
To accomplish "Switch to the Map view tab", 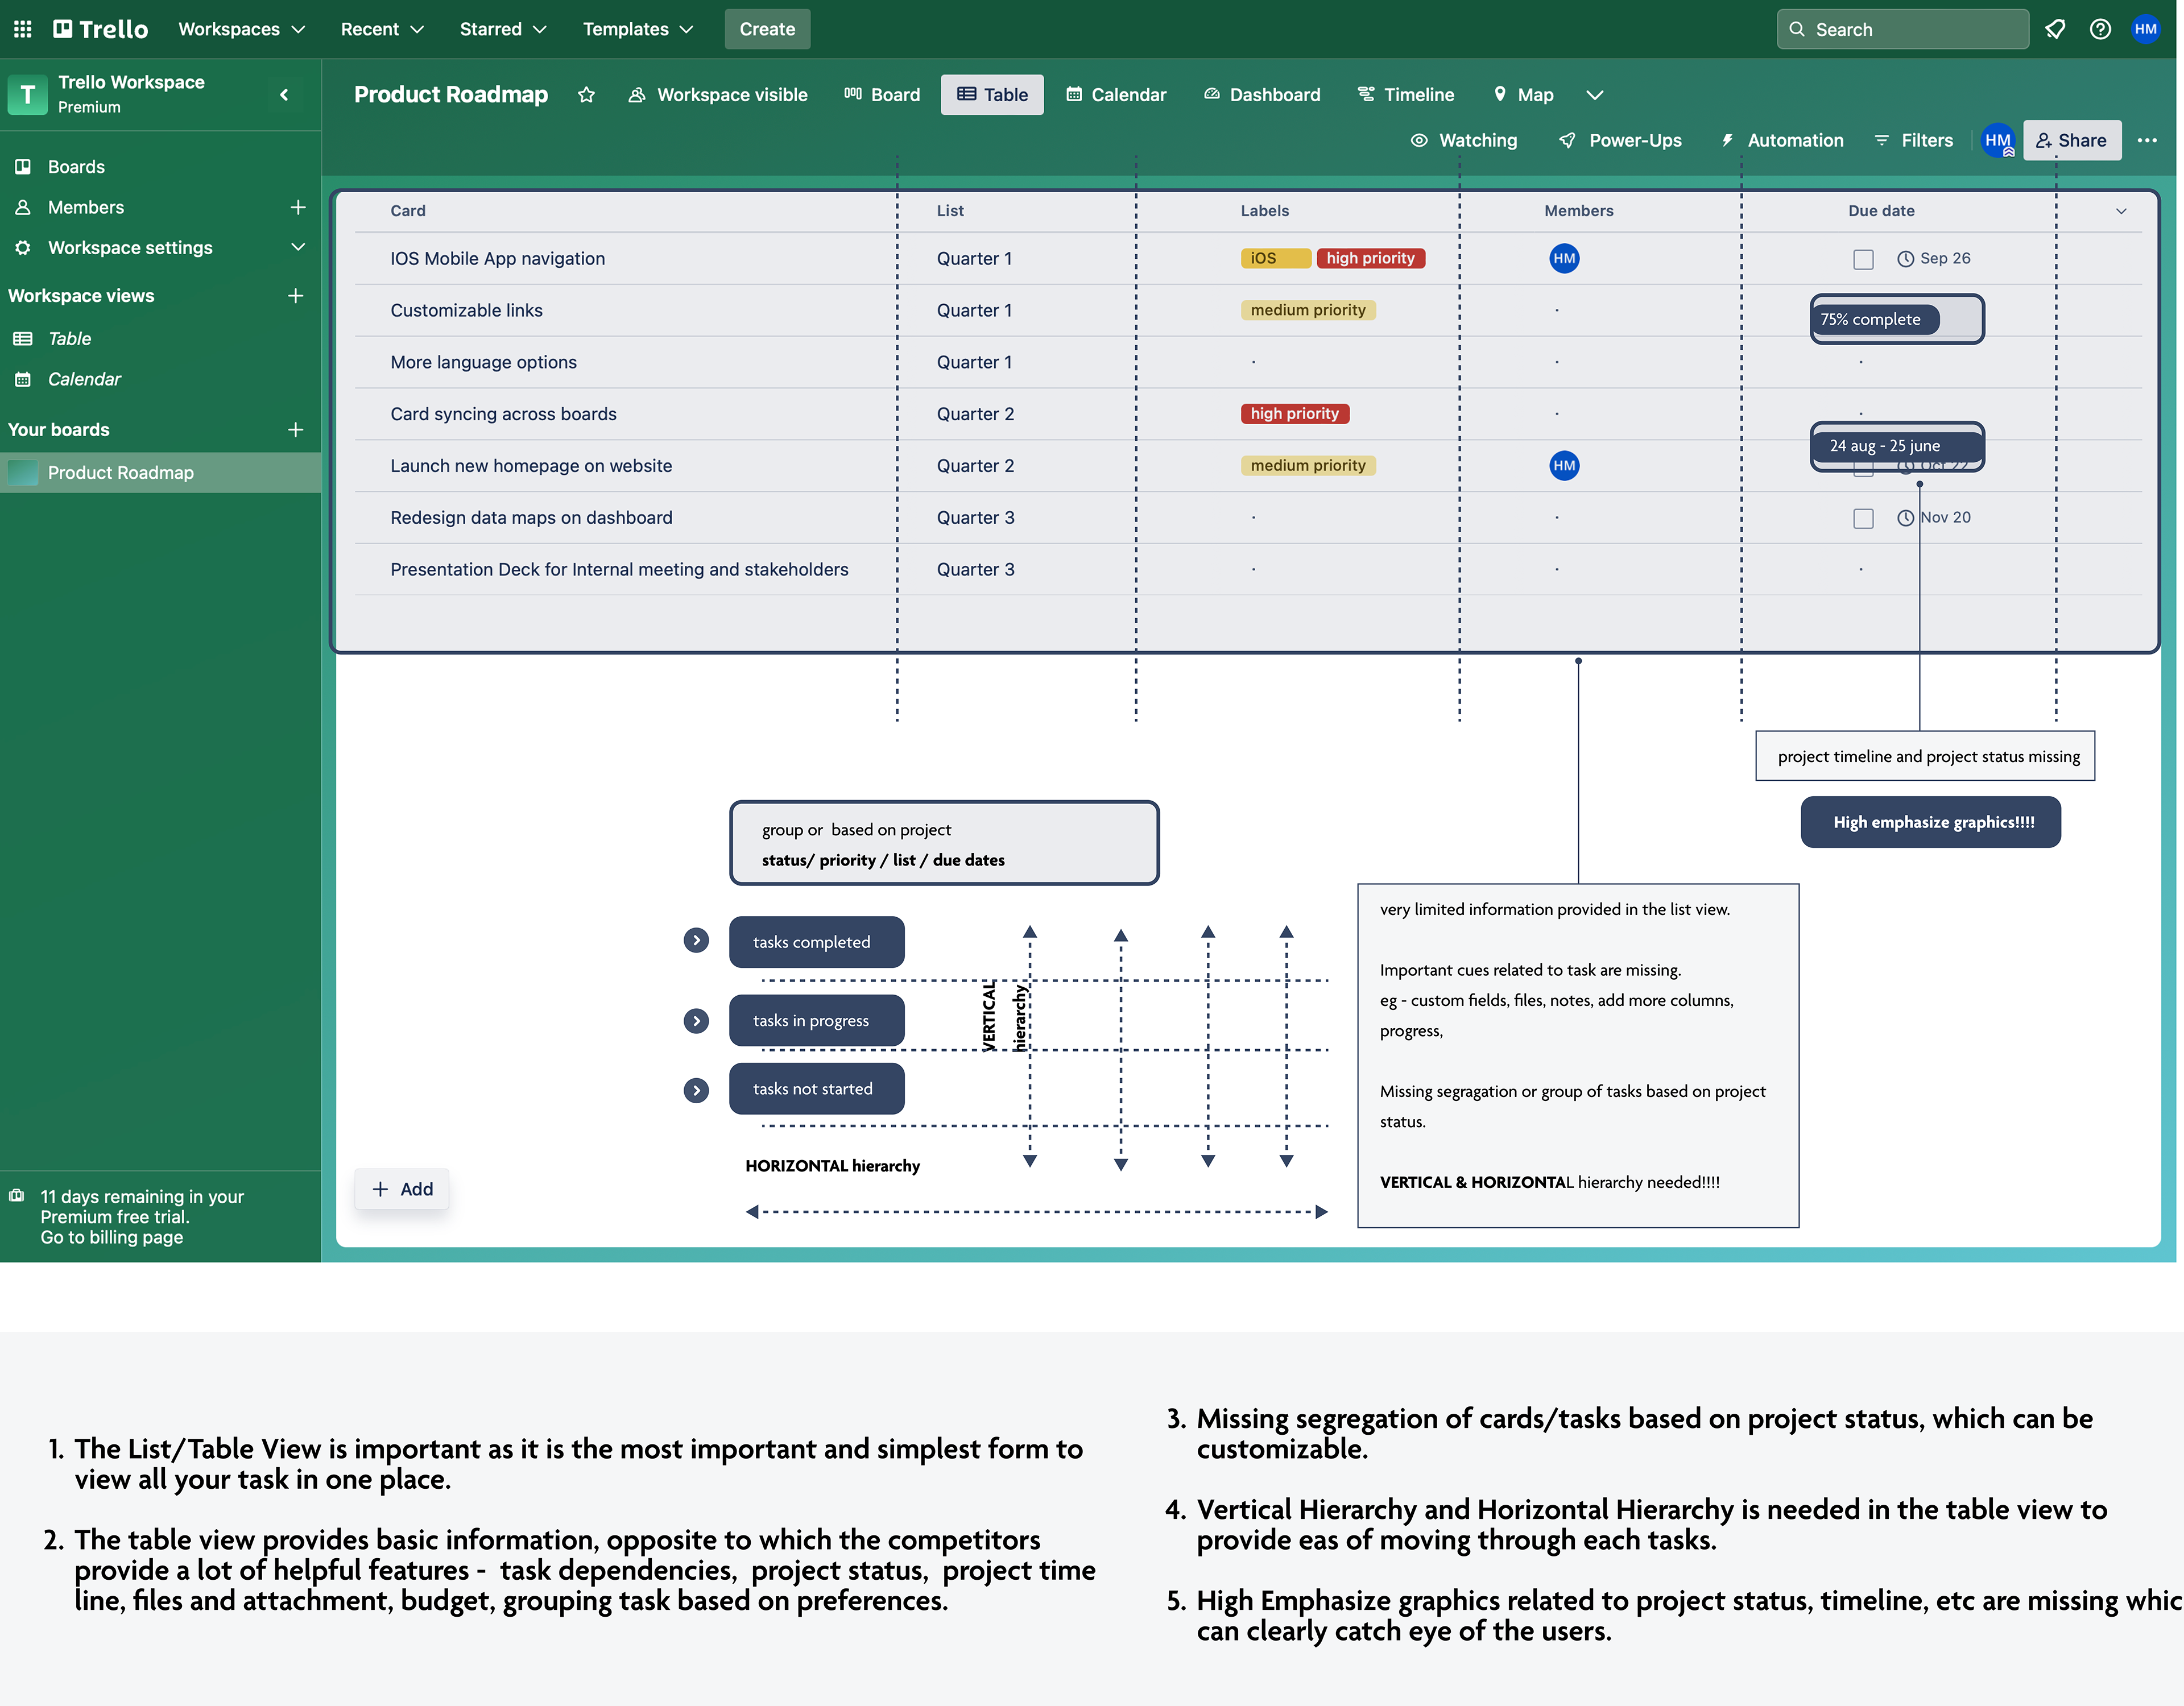I will [1523, 95].
